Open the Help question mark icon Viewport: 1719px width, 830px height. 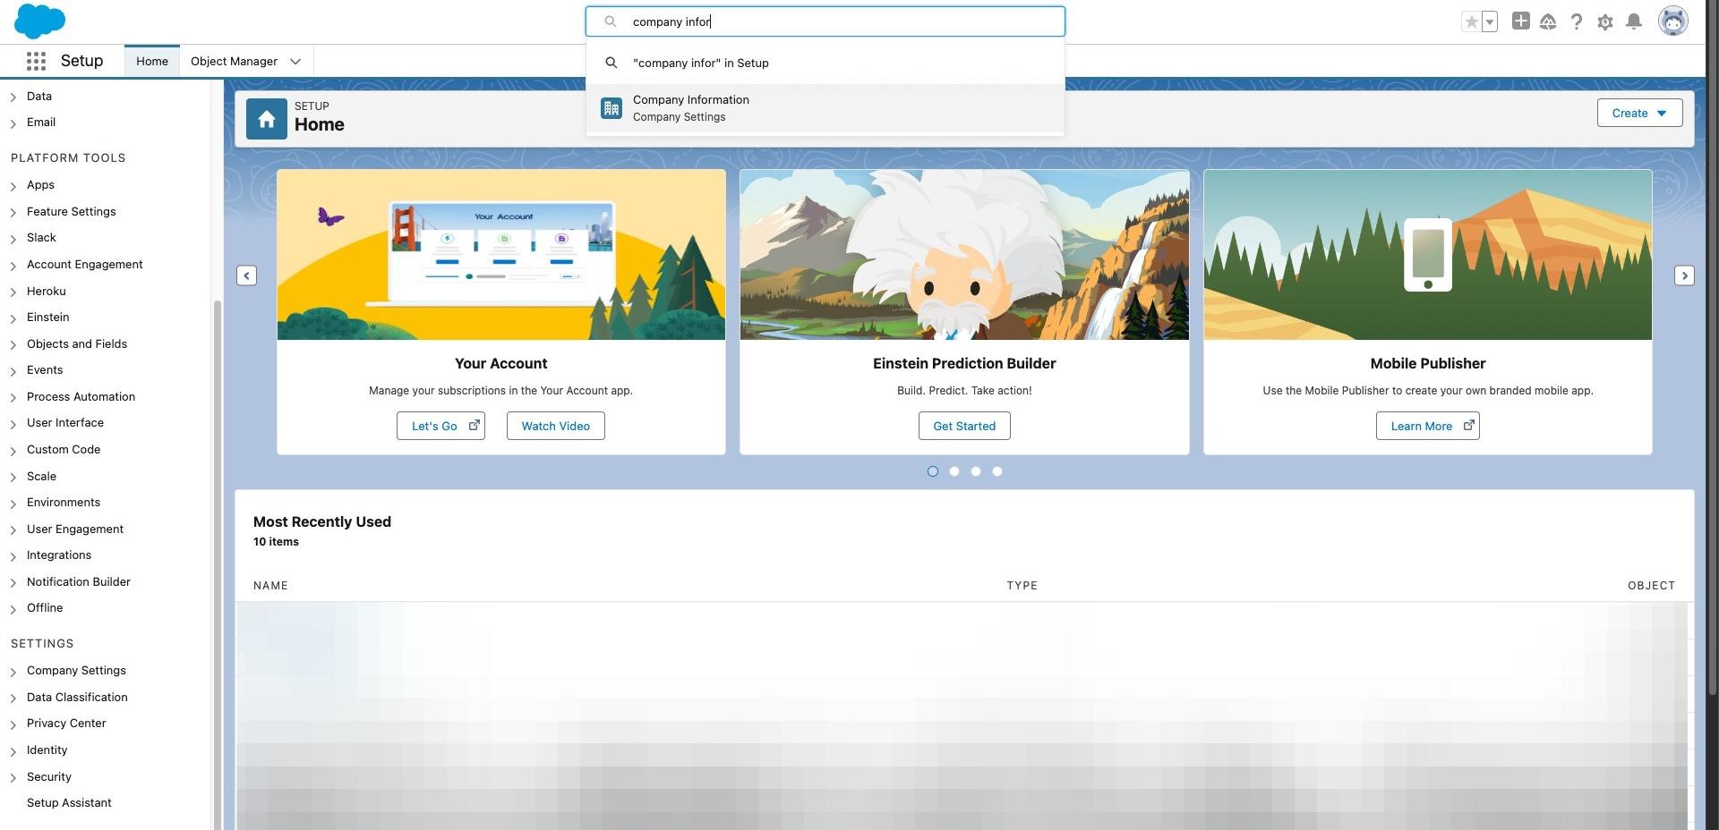[1577, 21]
